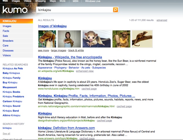Open thumbnail of kinkajou hugging a log
The height and width of the screenshot is (140, 183).
[121, 39]
